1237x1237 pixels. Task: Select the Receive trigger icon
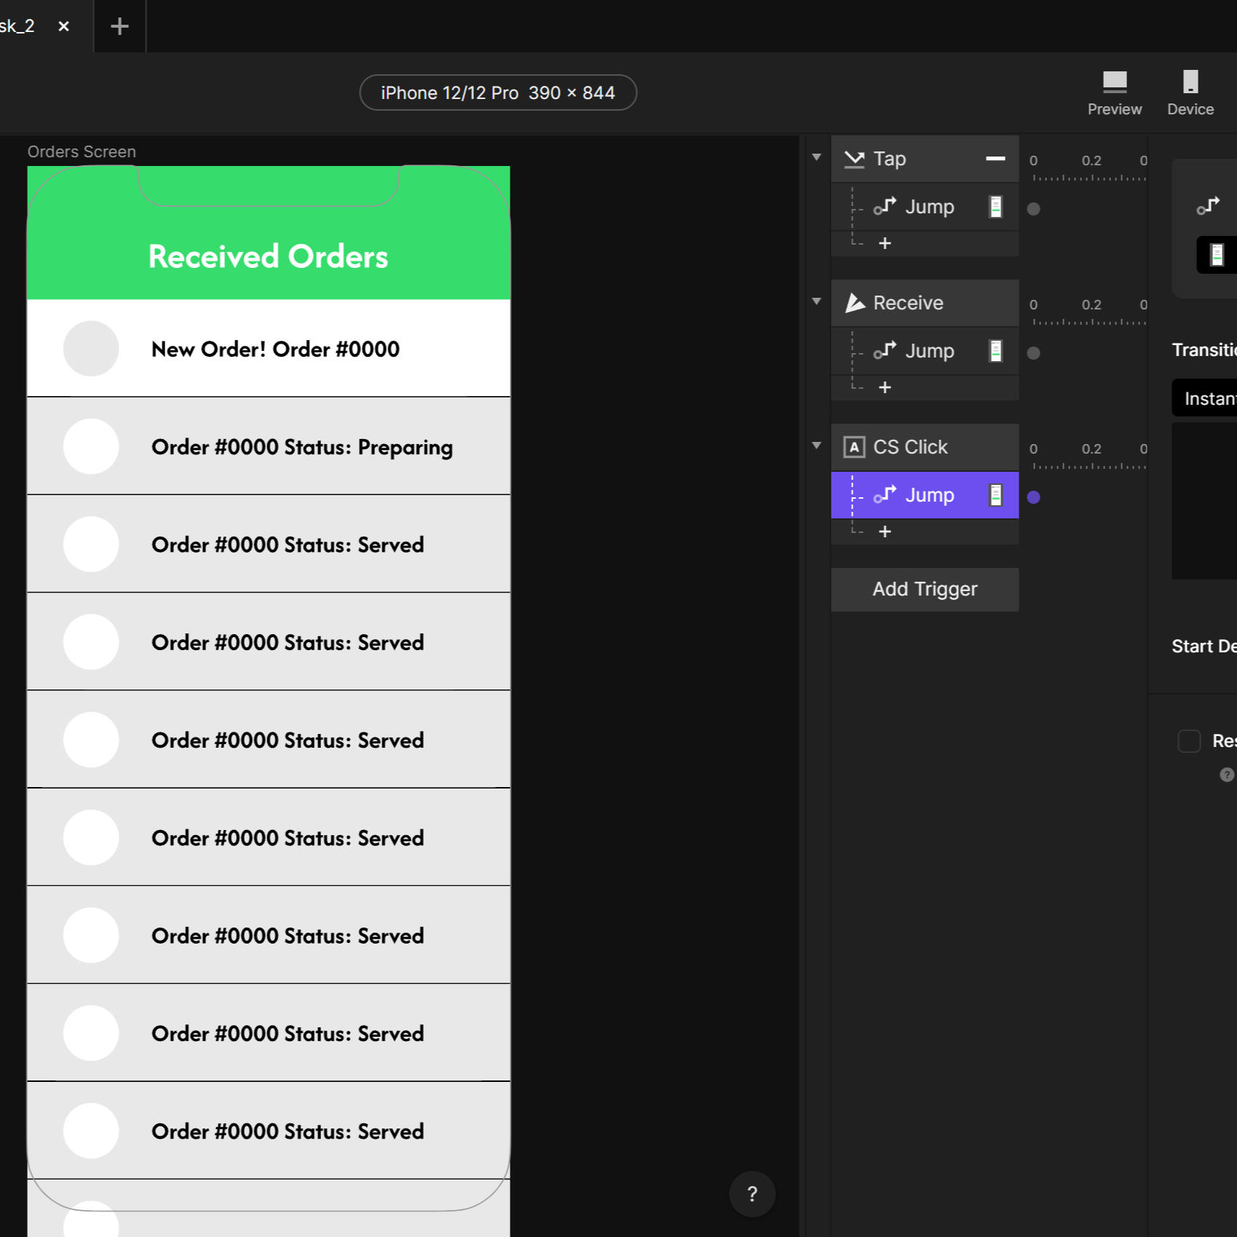coord(855,303)
